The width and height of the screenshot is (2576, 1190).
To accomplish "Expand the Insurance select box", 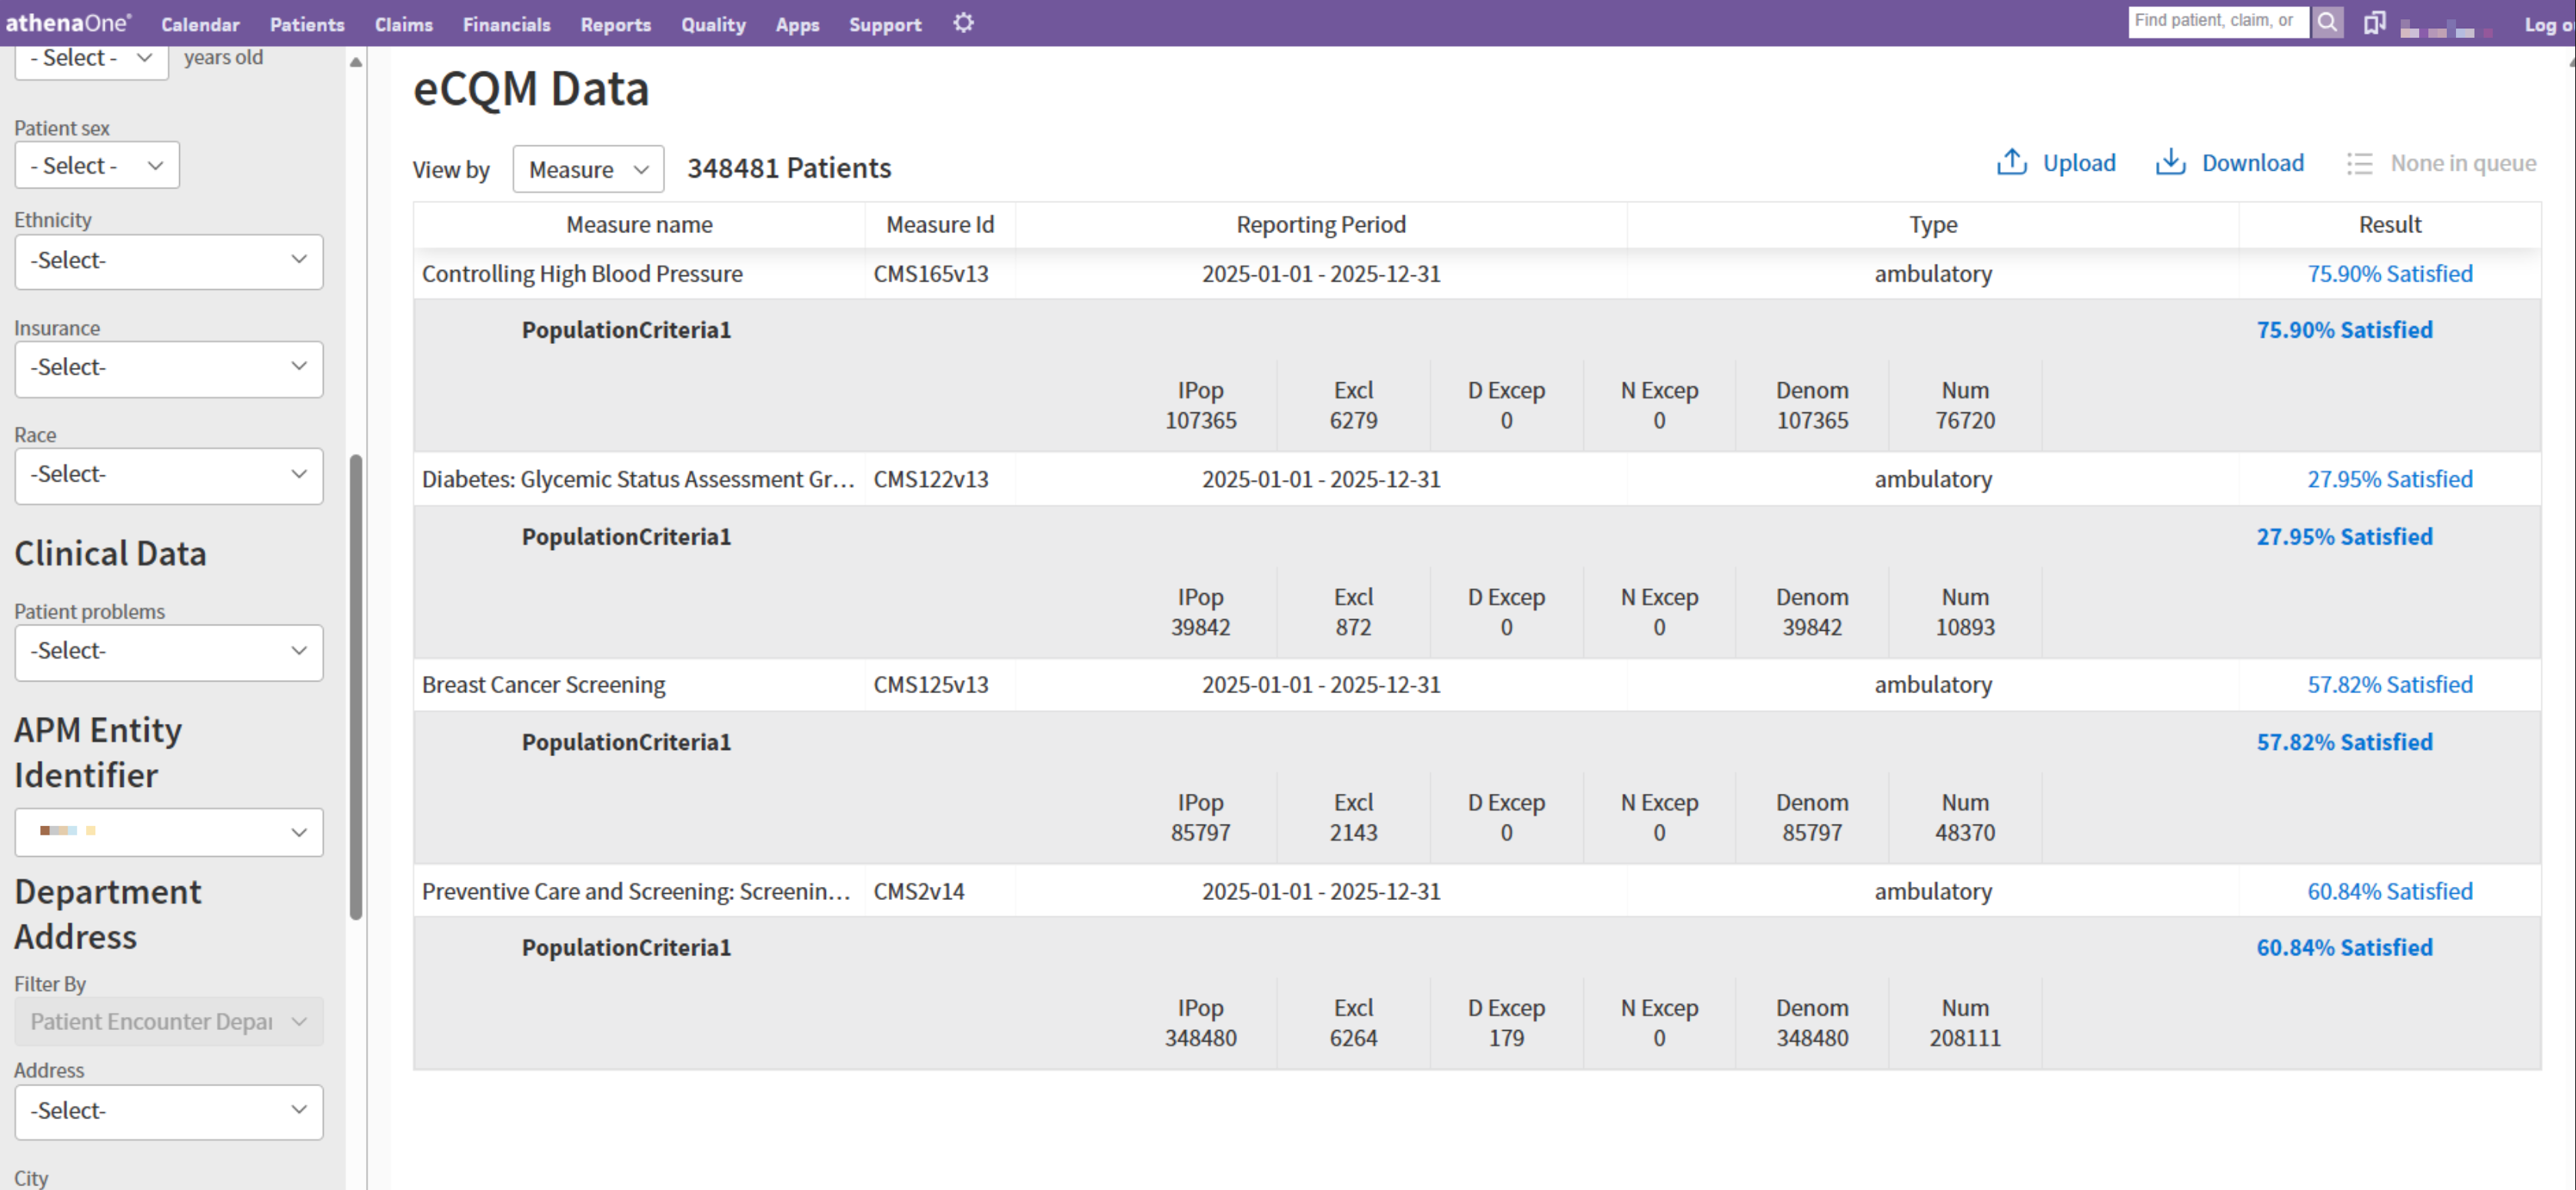I will pos(169,368).
